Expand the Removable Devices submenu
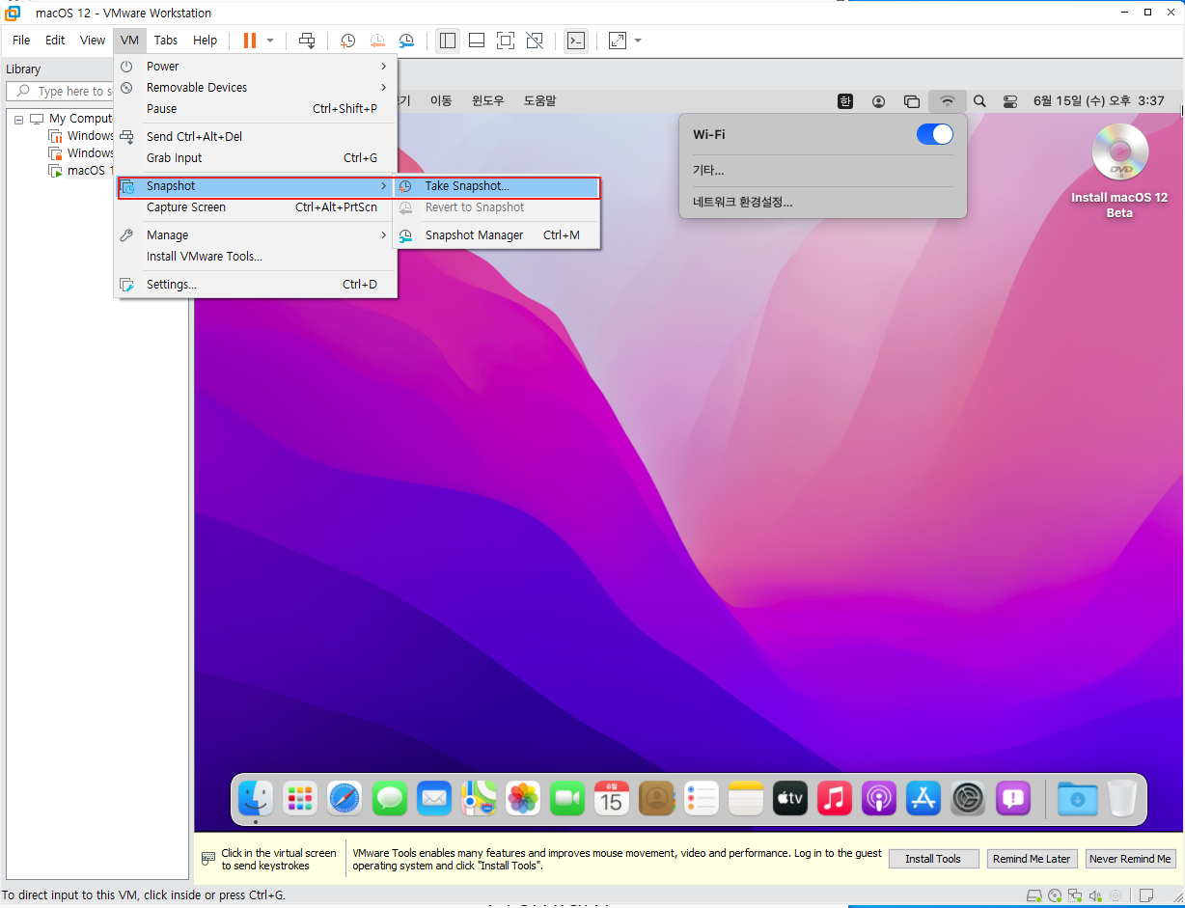 256,88
